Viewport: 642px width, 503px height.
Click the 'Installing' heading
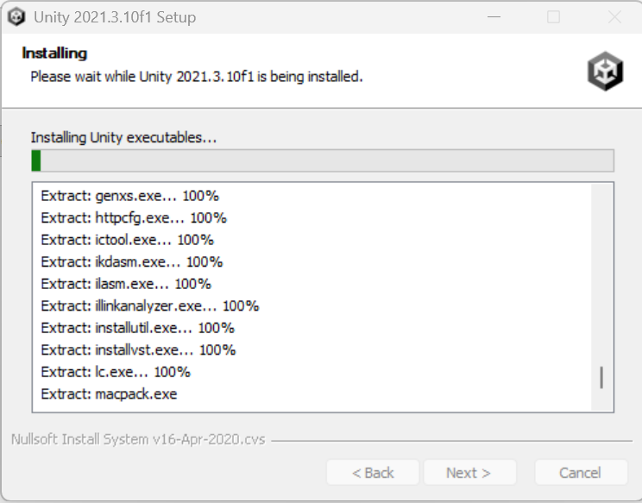pos(54,53)
